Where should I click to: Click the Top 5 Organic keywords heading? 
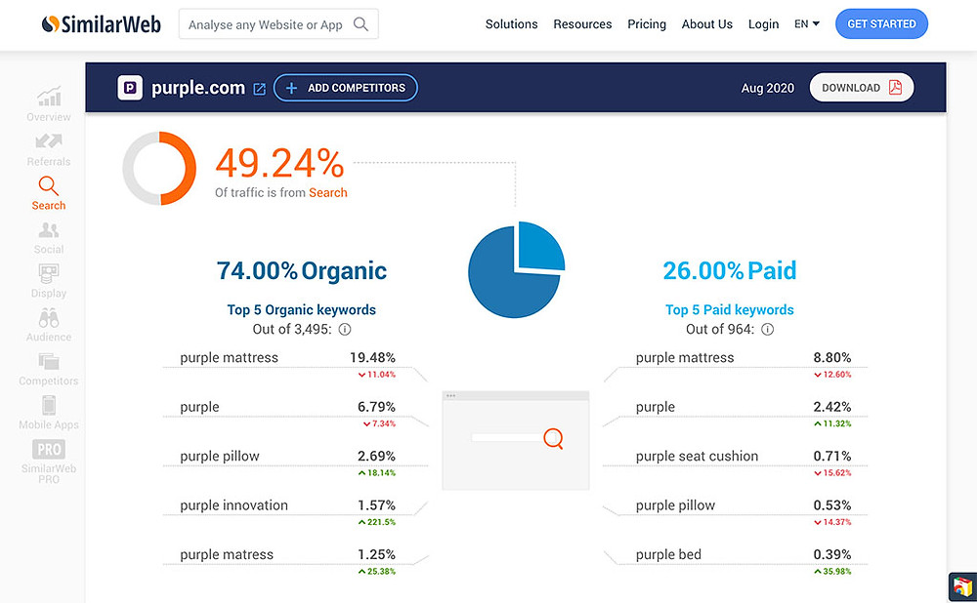coord(302,310)
